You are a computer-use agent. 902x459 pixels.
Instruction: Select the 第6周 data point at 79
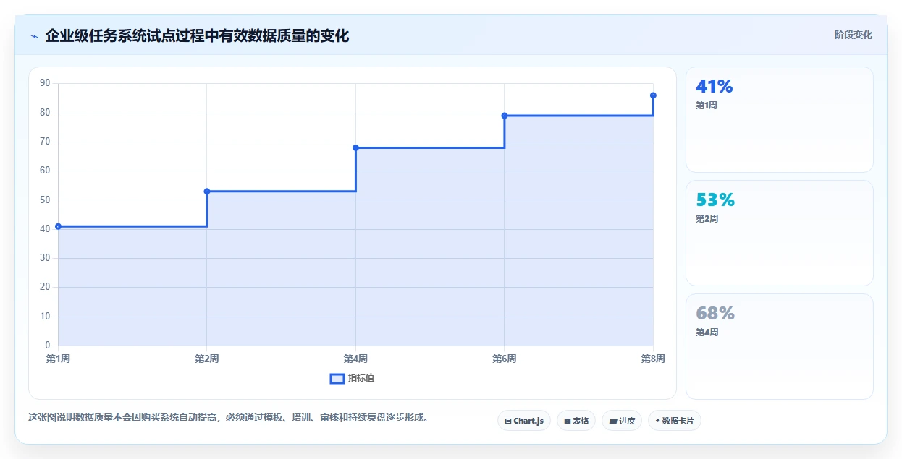505,116
